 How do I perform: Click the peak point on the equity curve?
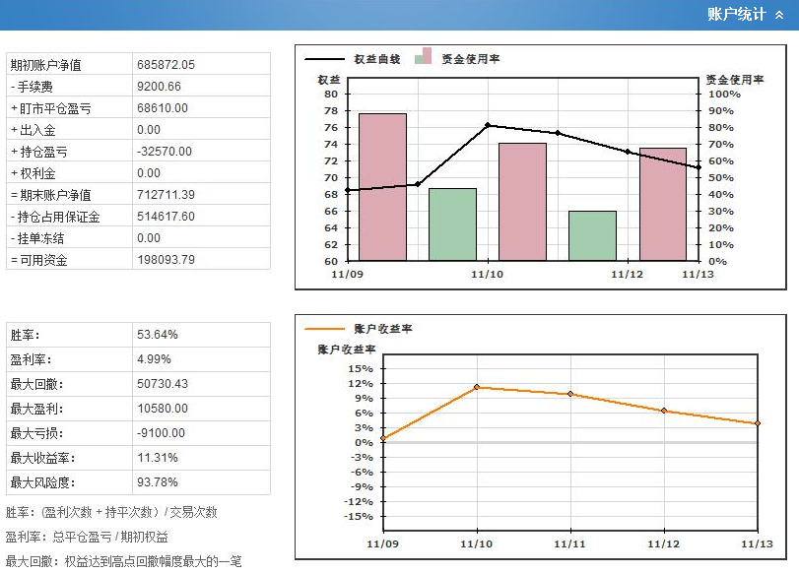(488, 125)
